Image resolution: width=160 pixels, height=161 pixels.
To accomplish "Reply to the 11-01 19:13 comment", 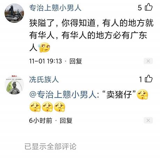I will 76,61.
